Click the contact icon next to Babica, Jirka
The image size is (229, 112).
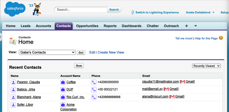pyautogui.click(x=13, y=89)
